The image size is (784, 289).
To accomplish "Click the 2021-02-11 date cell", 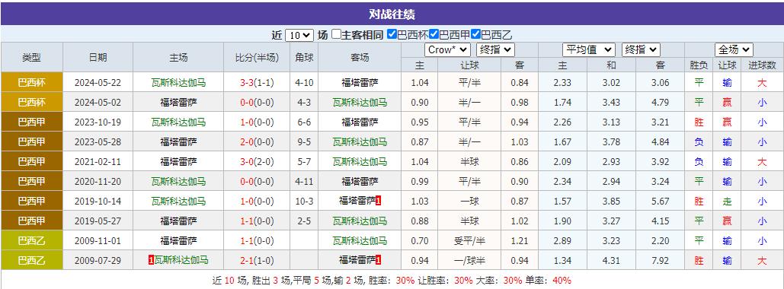I will [x=98, y=162].
